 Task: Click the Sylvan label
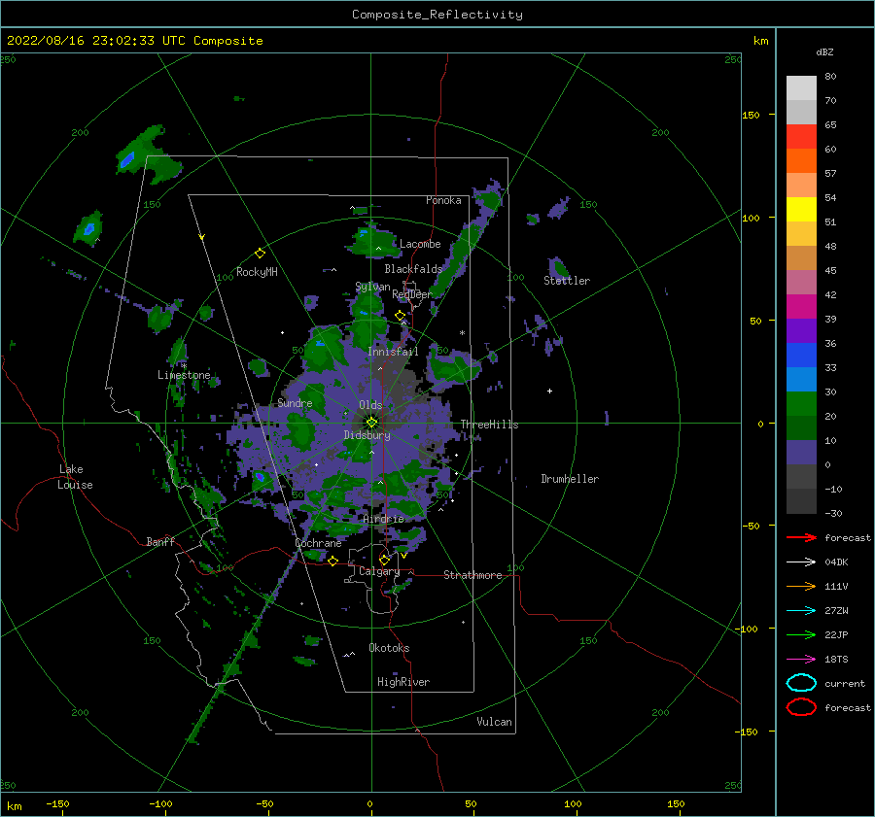point(372,287)
